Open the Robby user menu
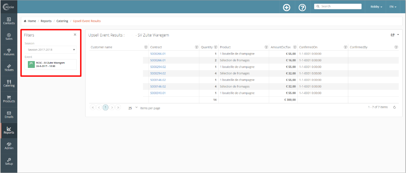406x173 pixels. click(x=376, y=7)
